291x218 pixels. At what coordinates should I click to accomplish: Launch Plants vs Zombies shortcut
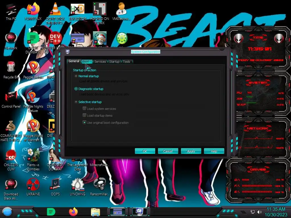(x=33, y=160)
